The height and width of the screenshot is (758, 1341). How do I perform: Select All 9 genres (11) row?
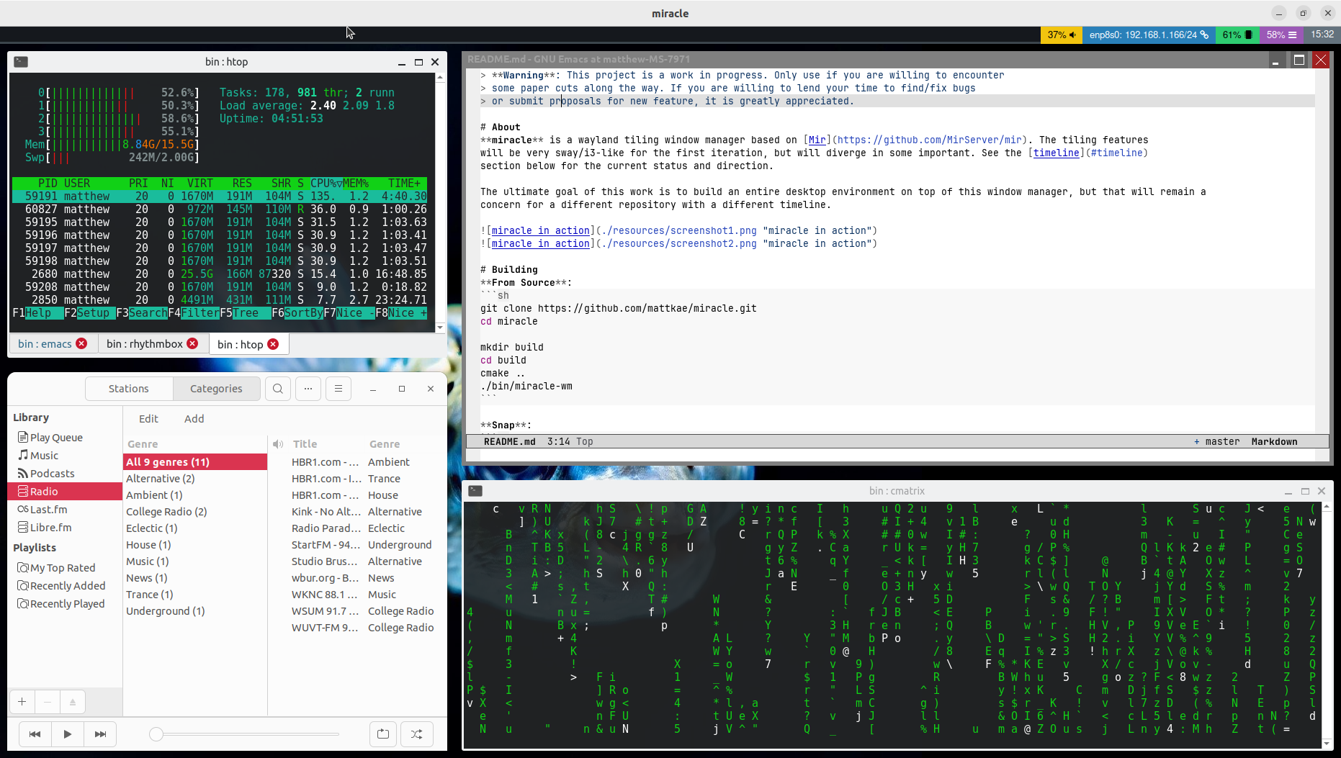(195, 462)
